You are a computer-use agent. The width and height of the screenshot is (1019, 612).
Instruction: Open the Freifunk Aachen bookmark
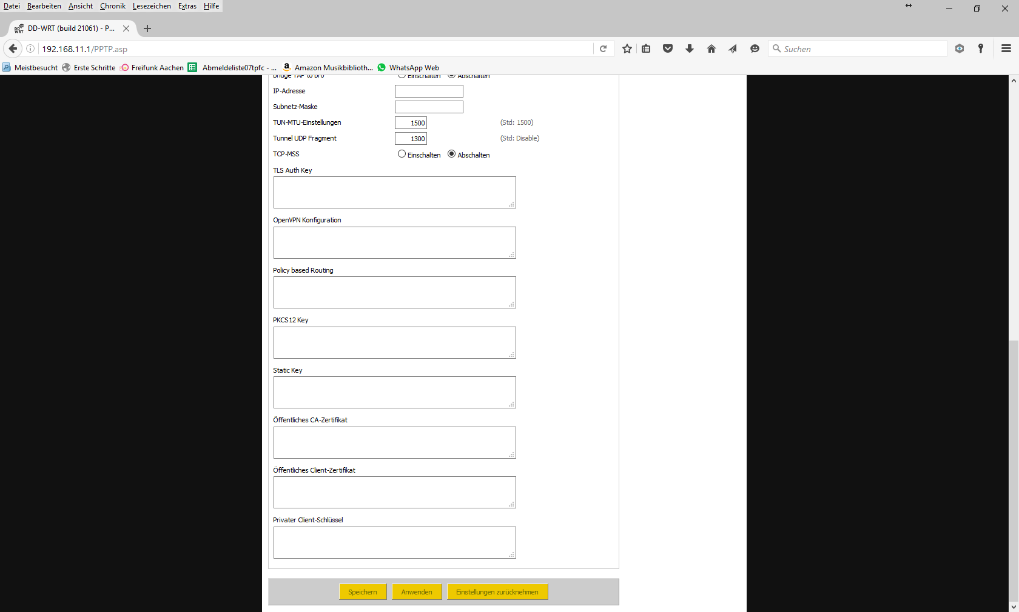pyautogui.click(x=153, y=68)
